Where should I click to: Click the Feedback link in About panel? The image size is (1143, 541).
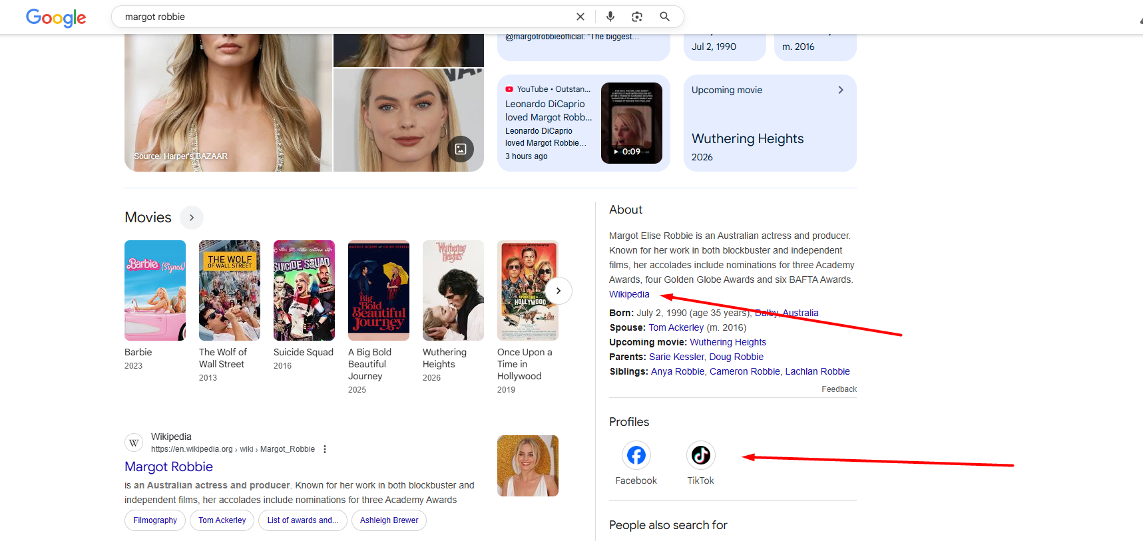coord(839,389)
